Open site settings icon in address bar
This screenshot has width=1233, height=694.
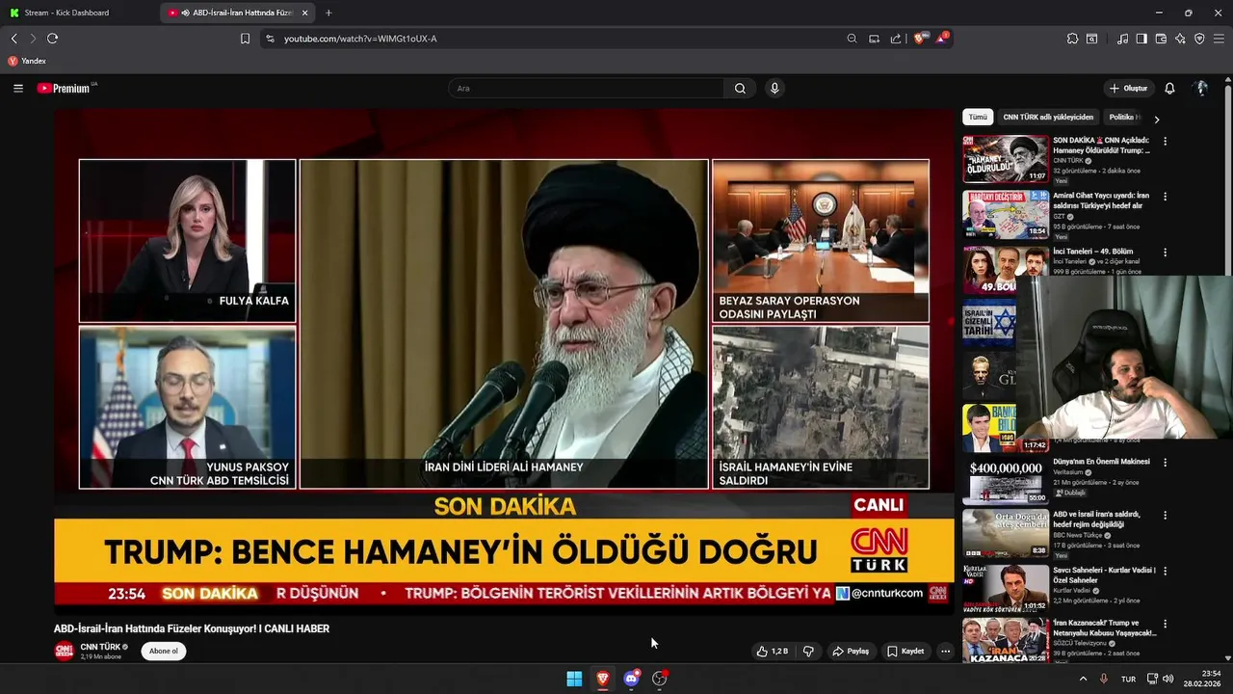pos(270,39)
